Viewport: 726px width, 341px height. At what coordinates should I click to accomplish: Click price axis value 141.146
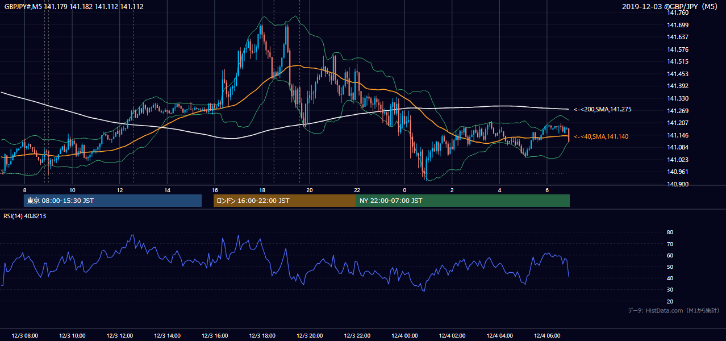(677, 135)
